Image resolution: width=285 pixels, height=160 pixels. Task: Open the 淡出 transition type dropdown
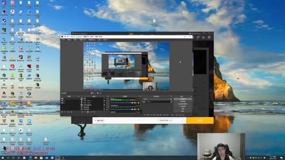156,99
